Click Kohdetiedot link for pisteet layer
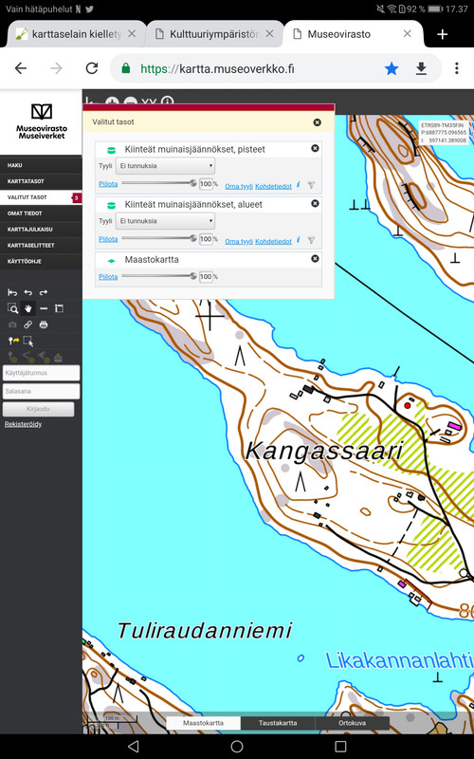 pyautogui.click(x=273, y=186)
